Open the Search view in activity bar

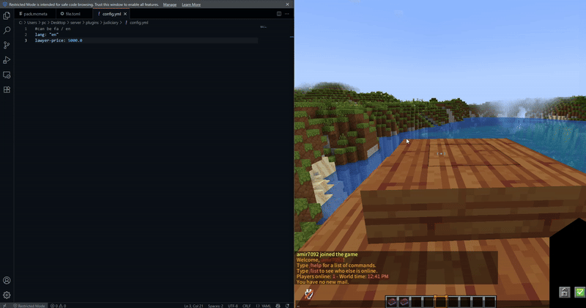[7, 30]
